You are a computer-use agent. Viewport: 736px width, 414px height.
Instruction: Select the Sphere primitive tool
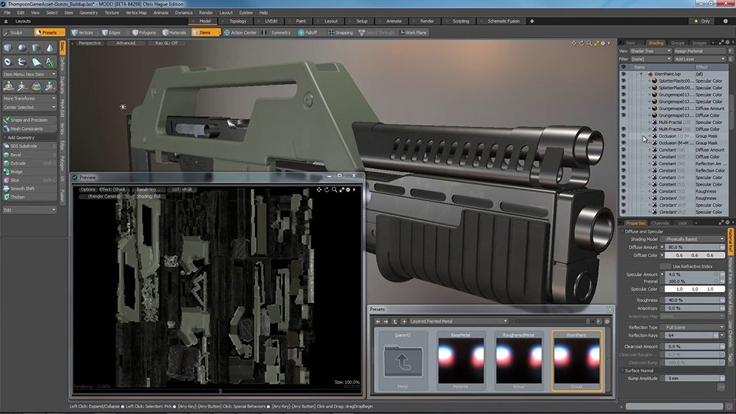[x=22, y=48]
